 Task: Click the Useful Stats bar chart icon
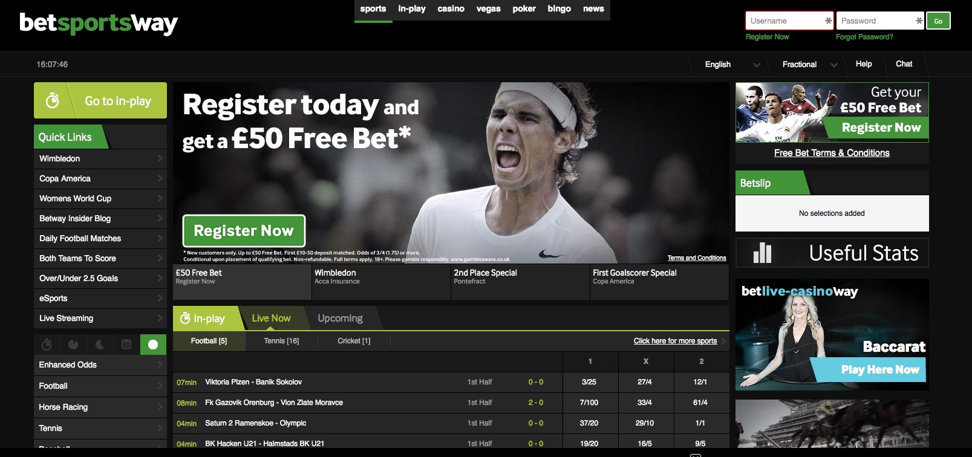762,253
